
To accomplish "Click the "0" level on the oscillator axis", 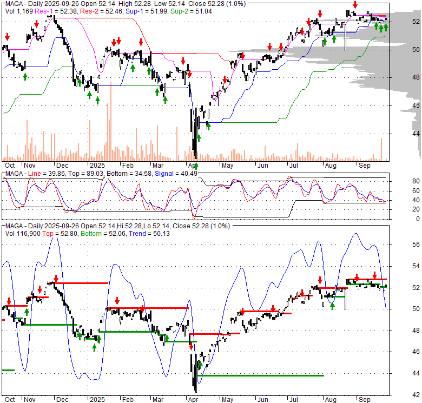I will point(418,219).
